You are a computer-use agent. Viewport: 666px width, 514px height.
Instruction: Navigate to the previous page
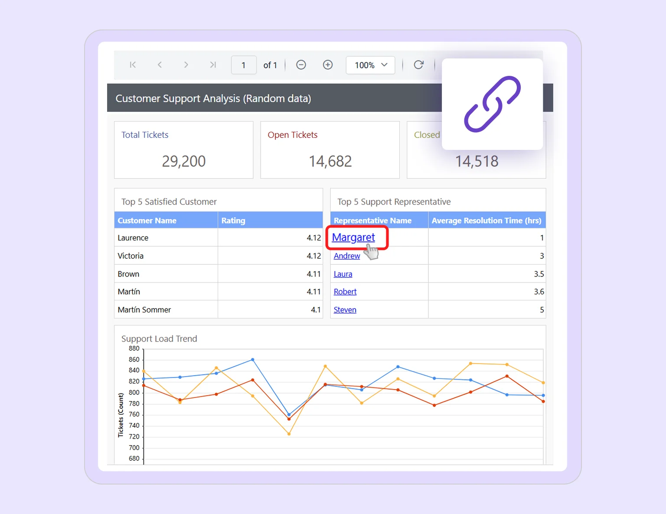(x=160, y=65)
